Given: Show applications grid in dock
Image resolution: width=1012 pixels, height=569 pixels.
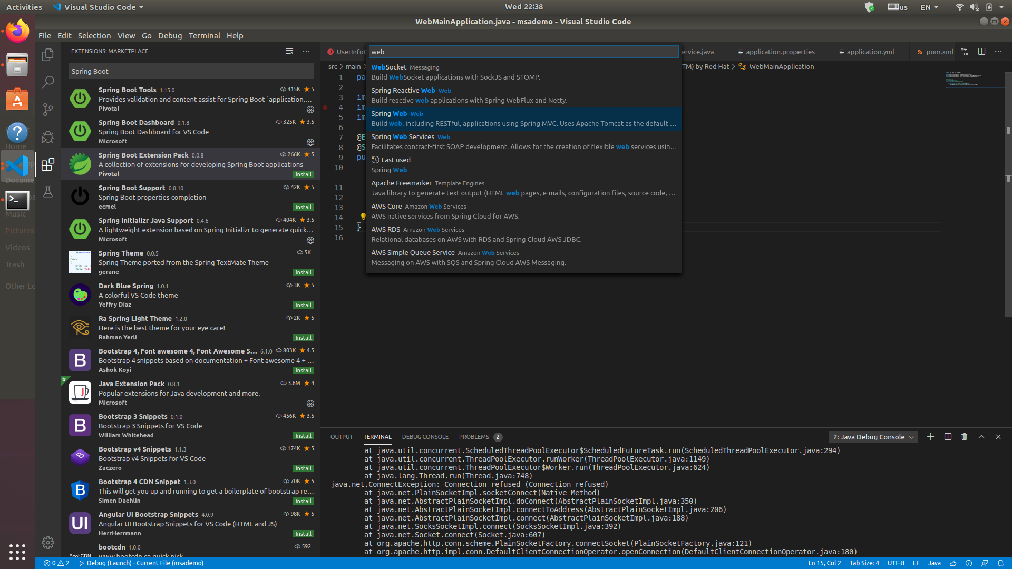Looking at the screenshot, I should point(17,552).
